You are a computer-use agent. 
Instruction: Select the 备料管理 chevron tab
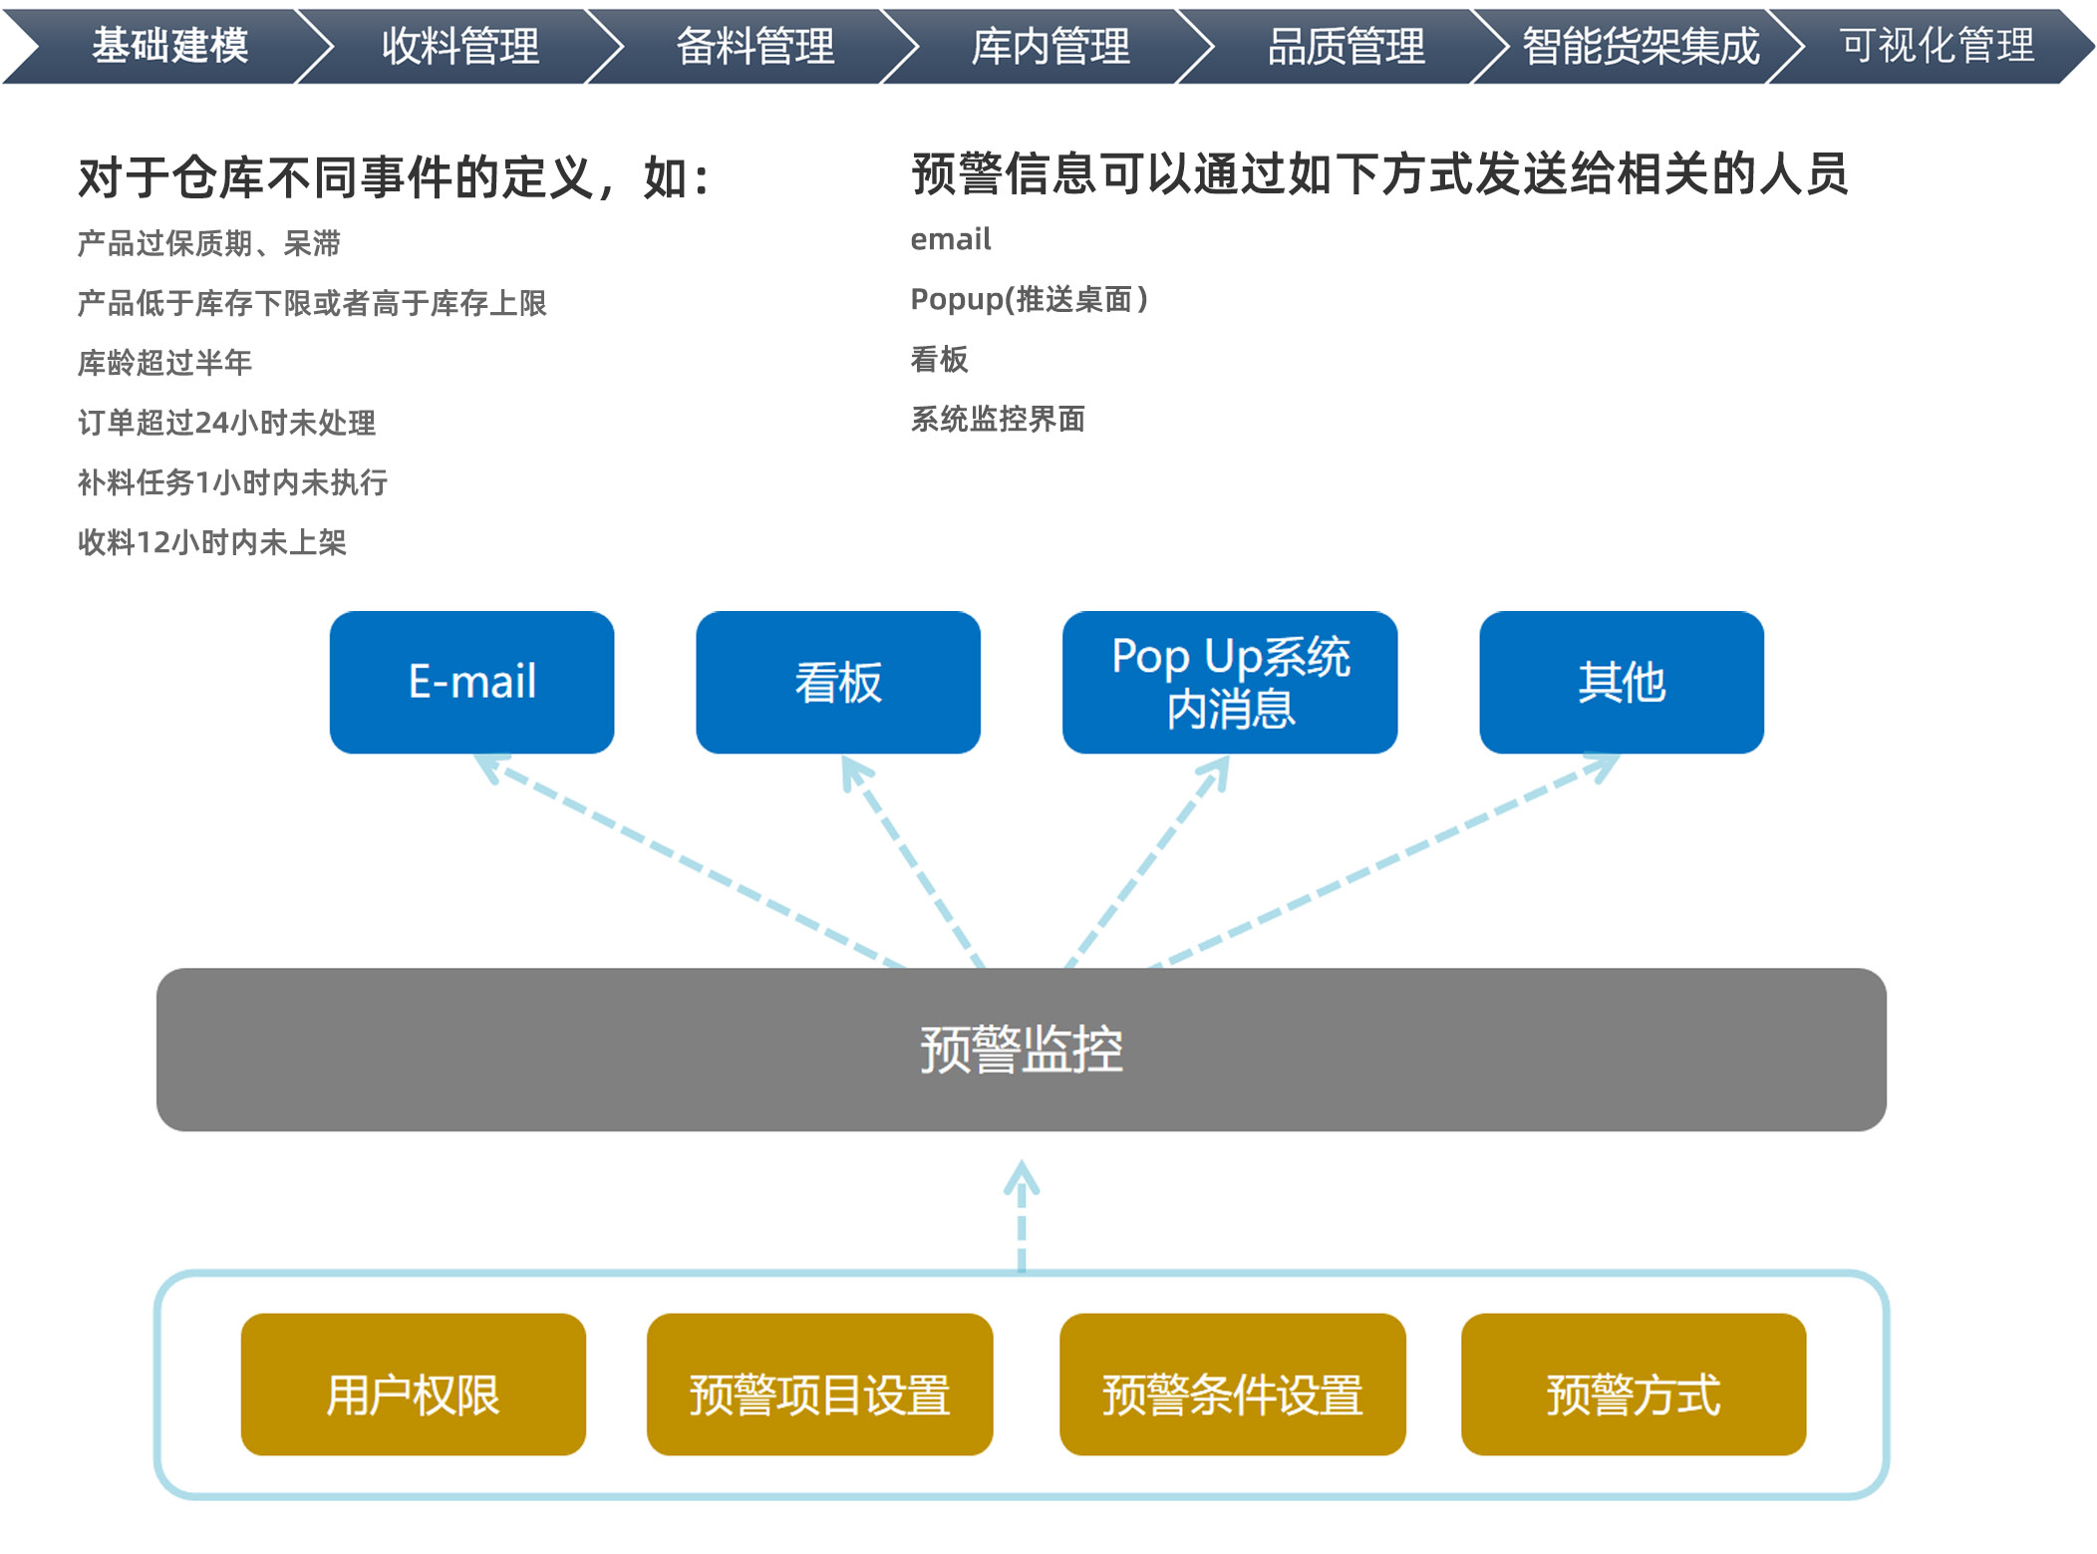tap(754, 46)
